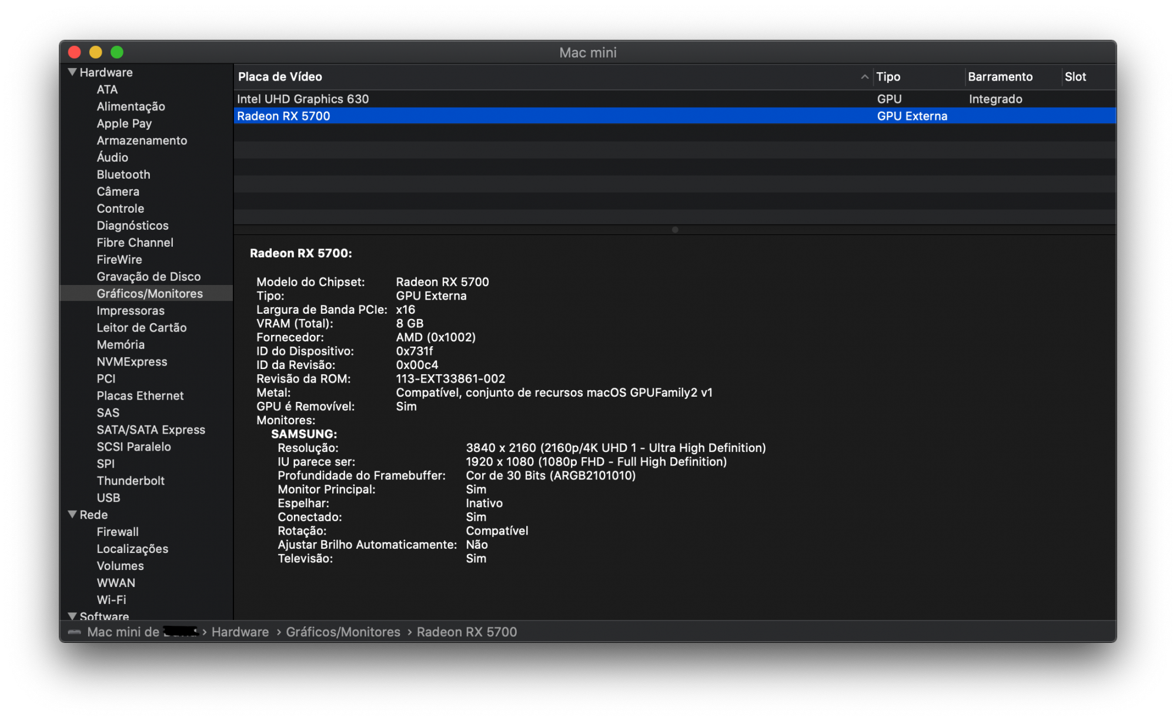1176x721 pixels.
Task: Collapse the Software section triangle
Action: (x=72, y=616)
